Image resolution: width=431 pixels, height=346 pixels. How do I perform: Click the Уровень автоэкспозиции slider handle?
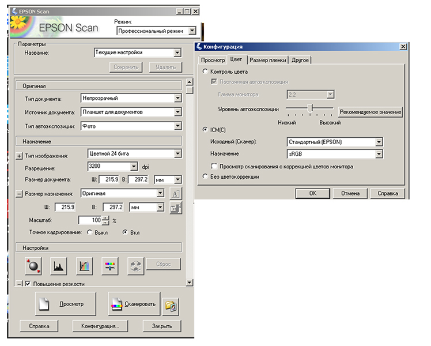pos(310,108)
